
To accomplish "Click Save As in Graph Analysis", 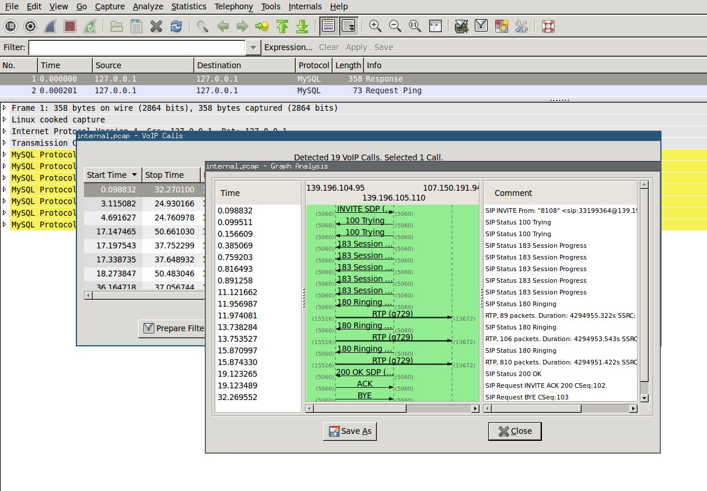I will click(350, 432).
